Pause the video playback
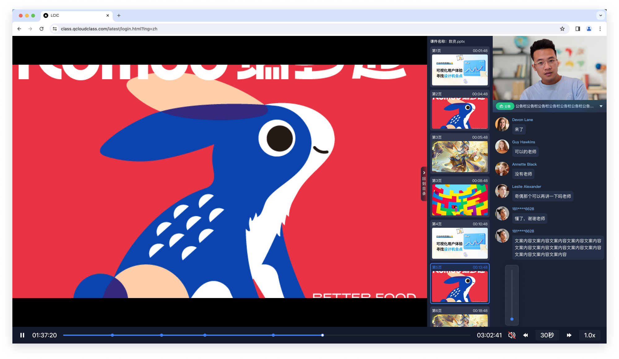This screenshot has width=619, height=359. click(22, 335)
